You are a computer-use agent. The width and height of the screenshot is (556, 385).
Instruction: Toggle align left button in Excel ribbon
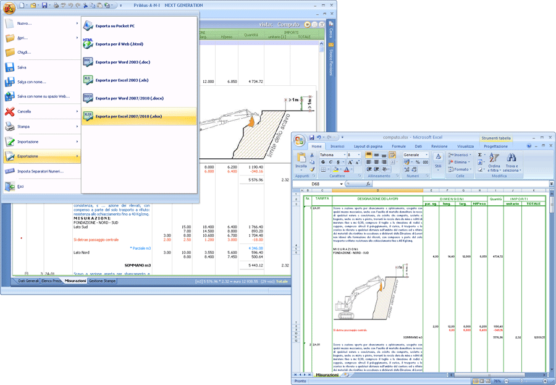click(369, 162)
